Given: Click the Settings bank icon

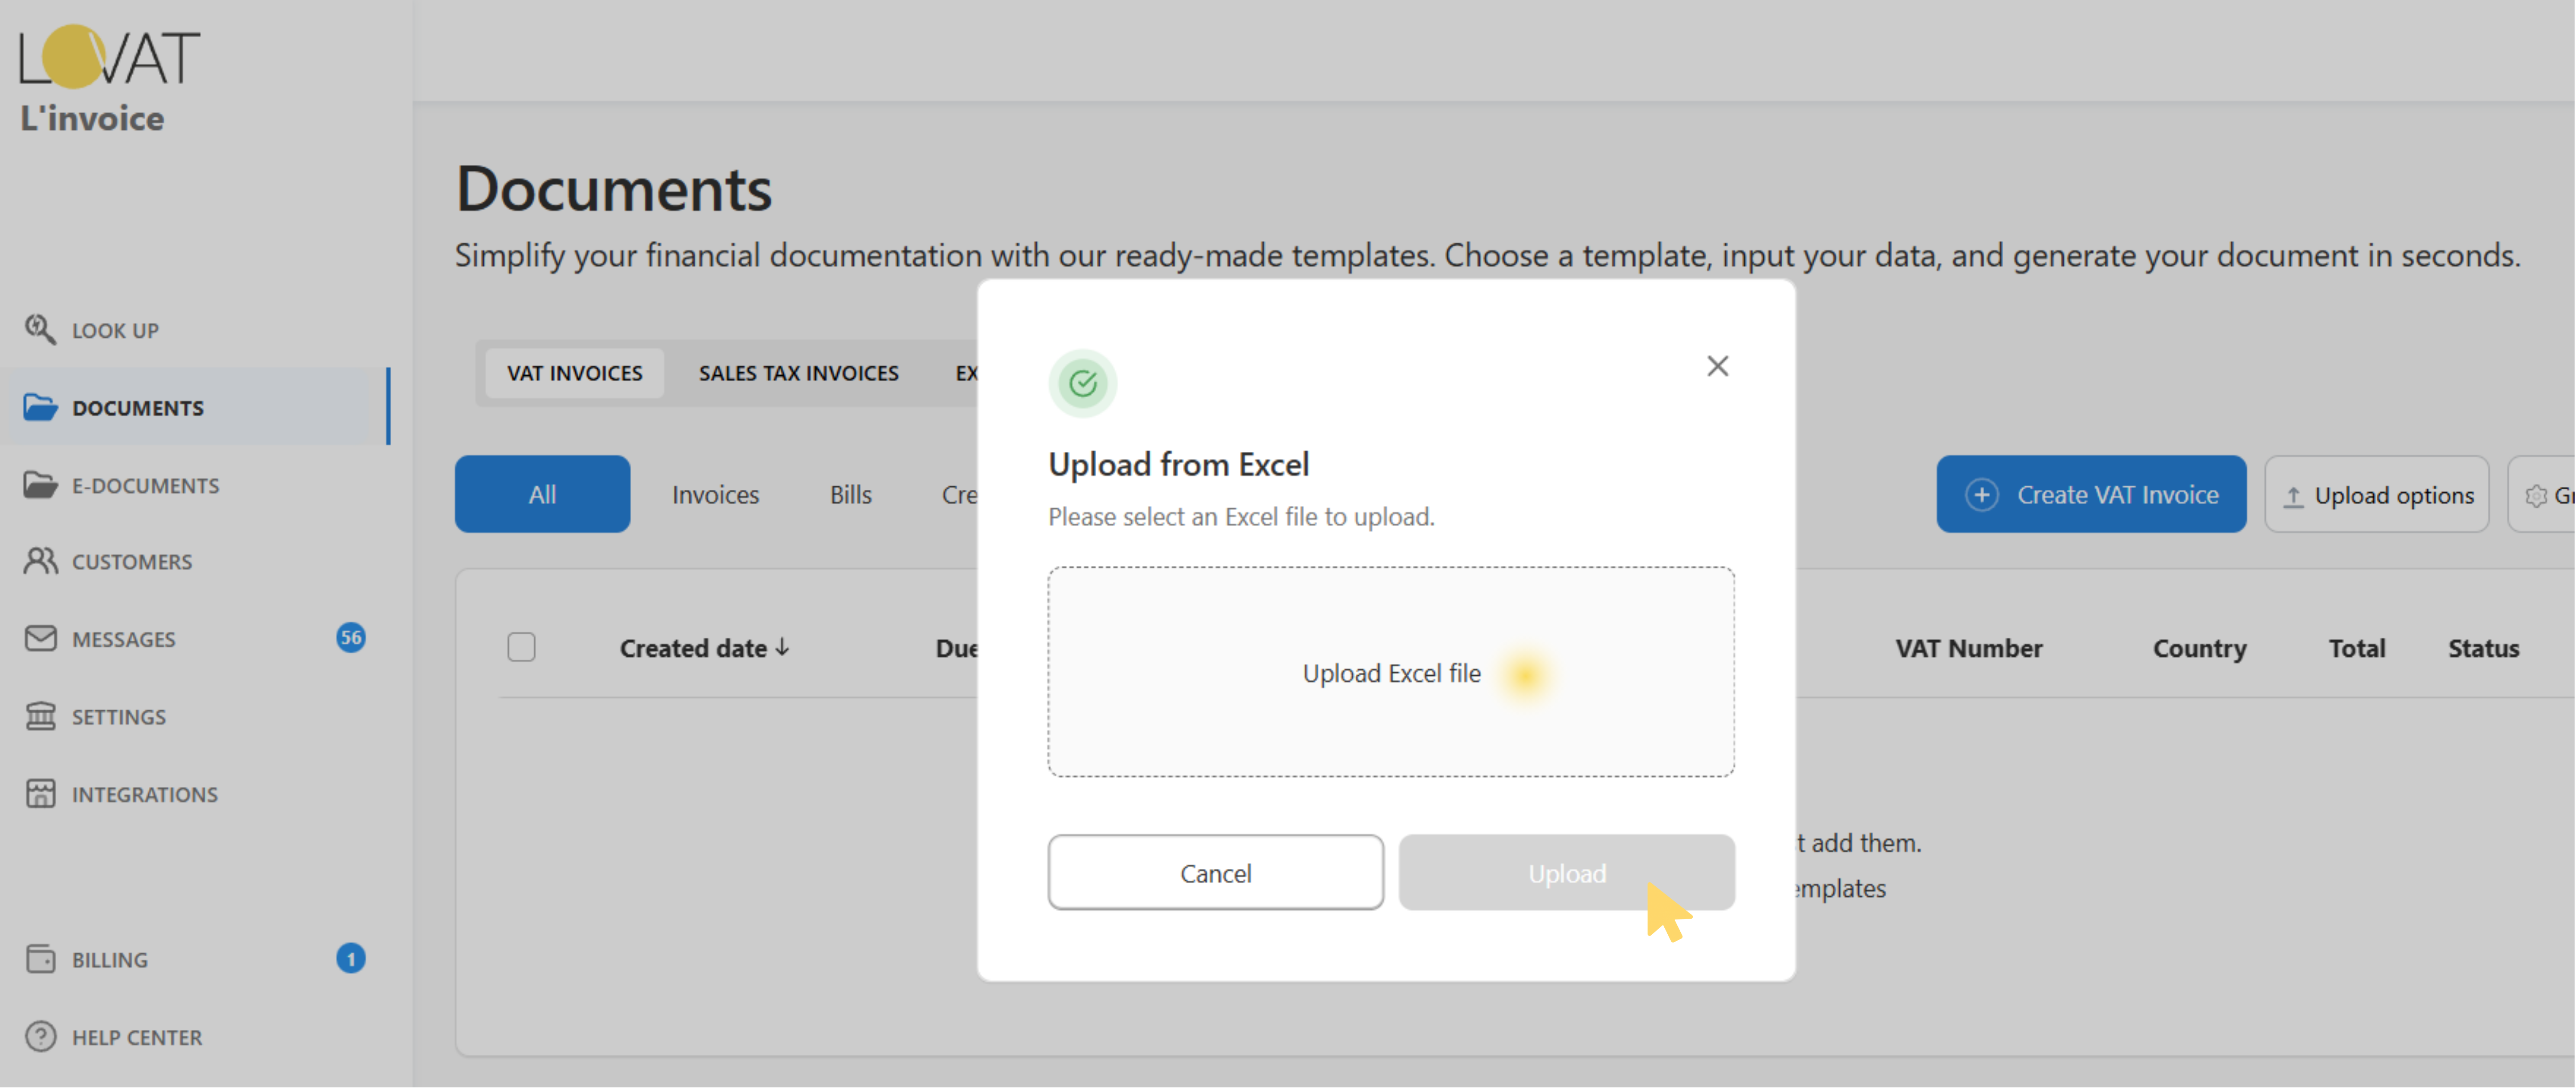Looking at the screenshot, I should click(x=40, y=716).
